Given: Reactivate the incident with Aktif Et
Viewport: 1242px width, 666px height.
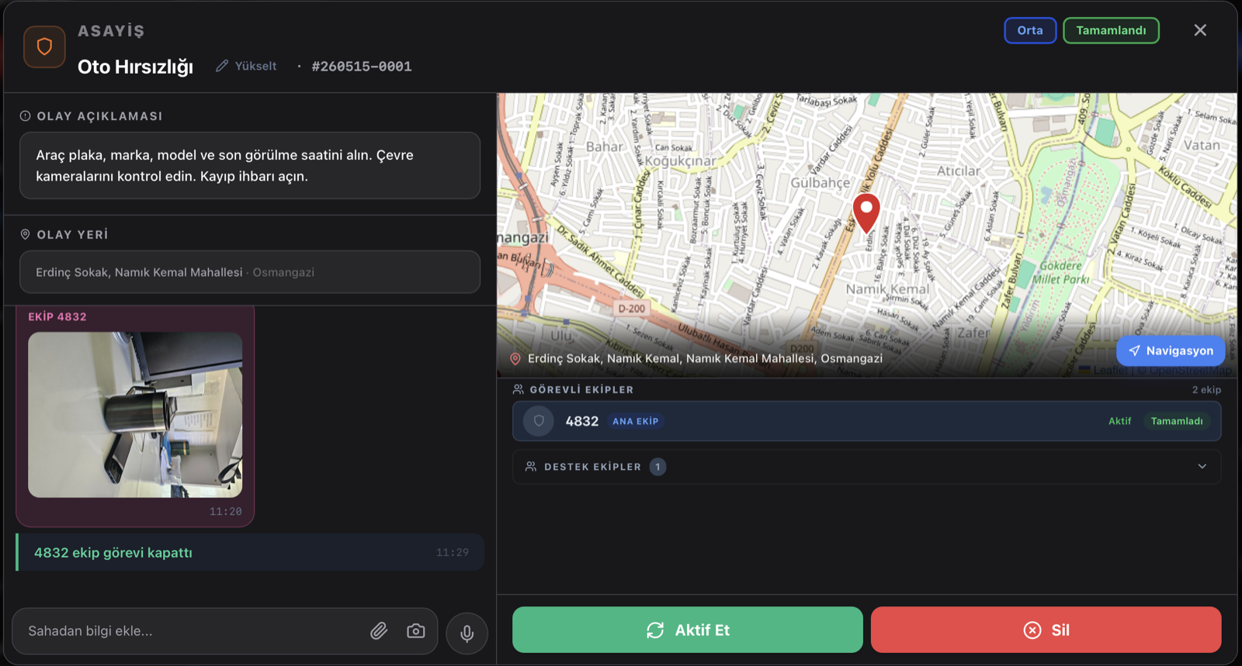Looking at the screenshot, I should tap(688, 630).
